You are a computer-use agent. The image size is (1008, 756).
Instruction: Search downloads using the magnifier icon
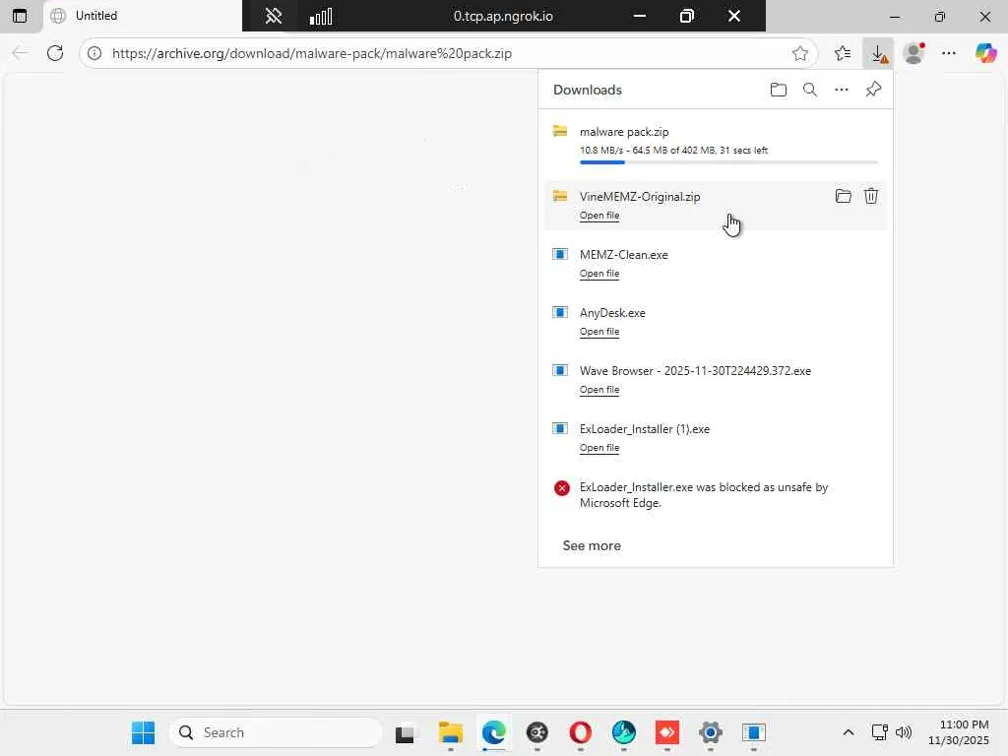[810, 90]
